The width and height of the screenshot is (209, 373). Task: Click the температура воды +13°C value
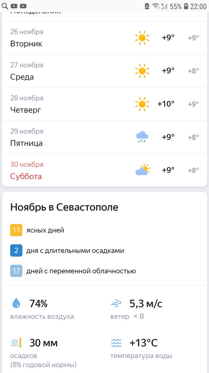click(x=144, y=342)
